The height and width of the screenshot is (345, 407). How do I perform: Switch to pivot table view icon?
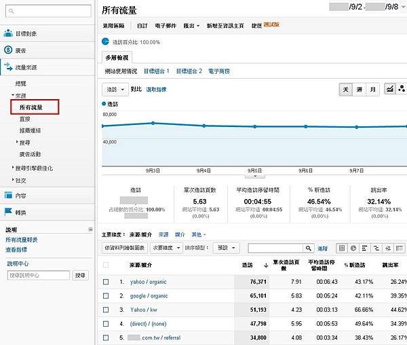[x=400, y=248]
